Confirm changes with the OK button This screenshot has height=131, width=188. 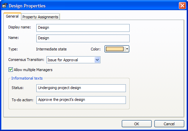pyautogui.click(x=137, y=124)
